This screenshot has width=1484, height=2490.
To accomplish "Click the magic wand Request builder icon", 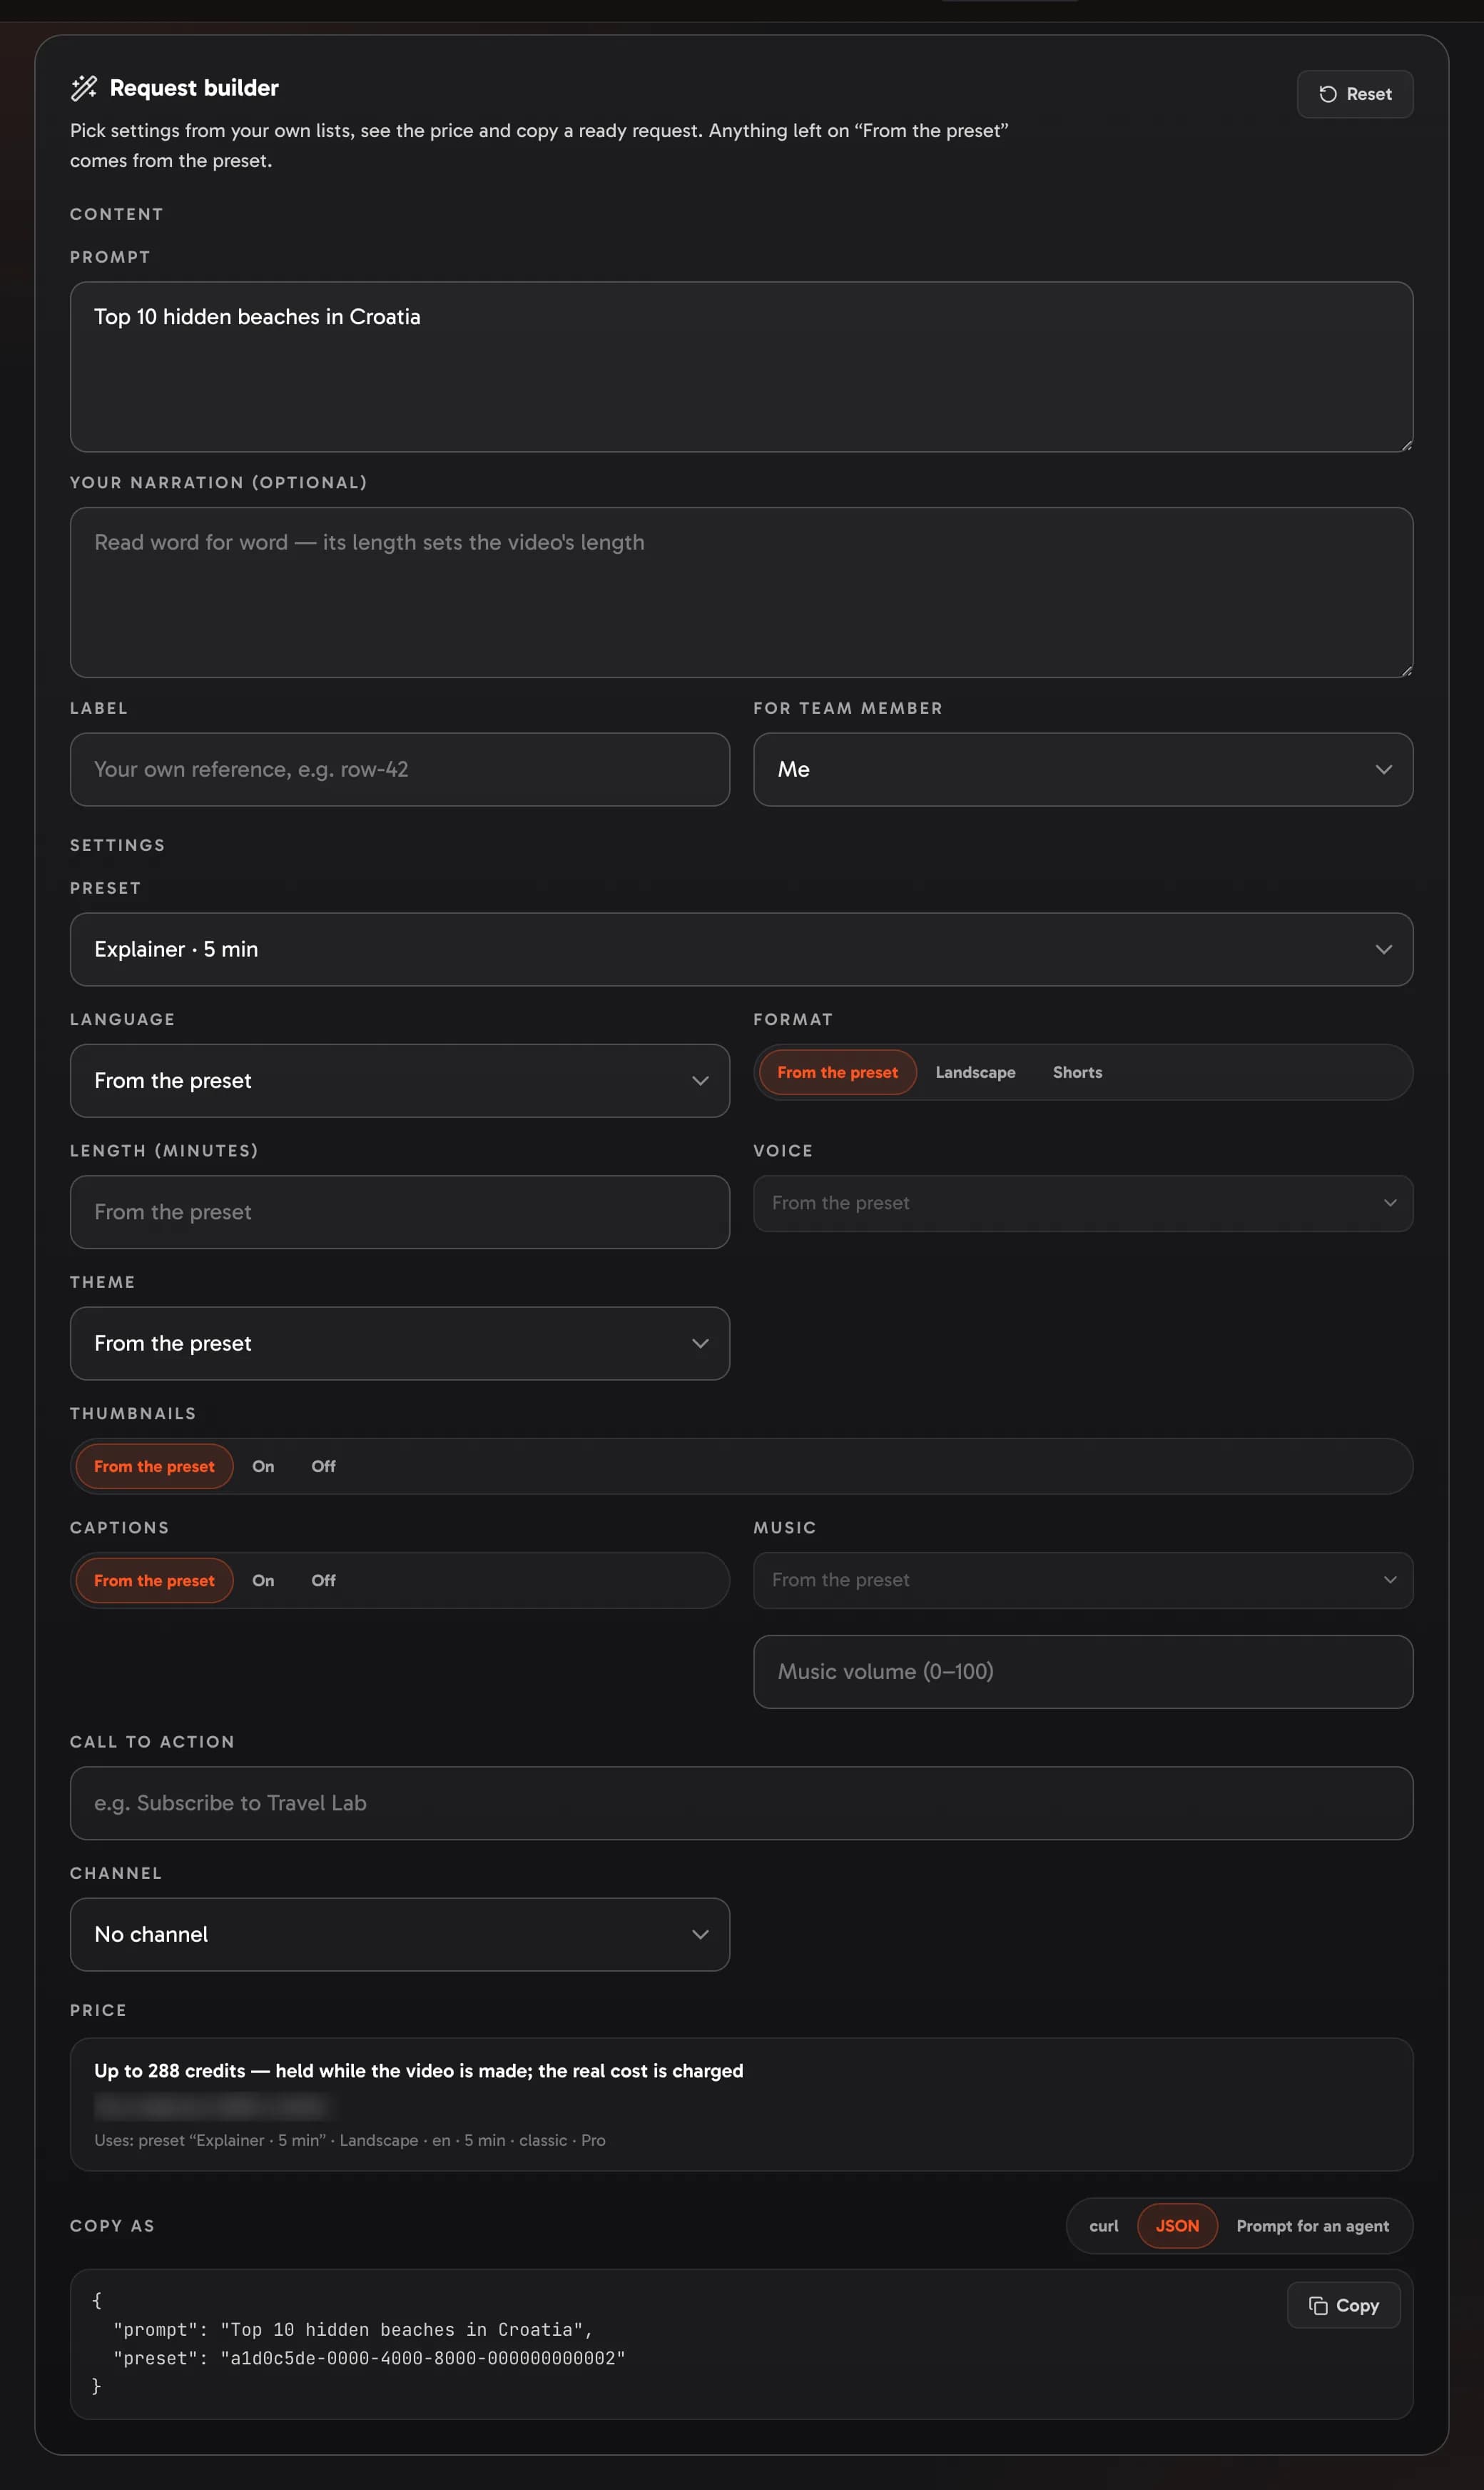I will coord(84,88).
